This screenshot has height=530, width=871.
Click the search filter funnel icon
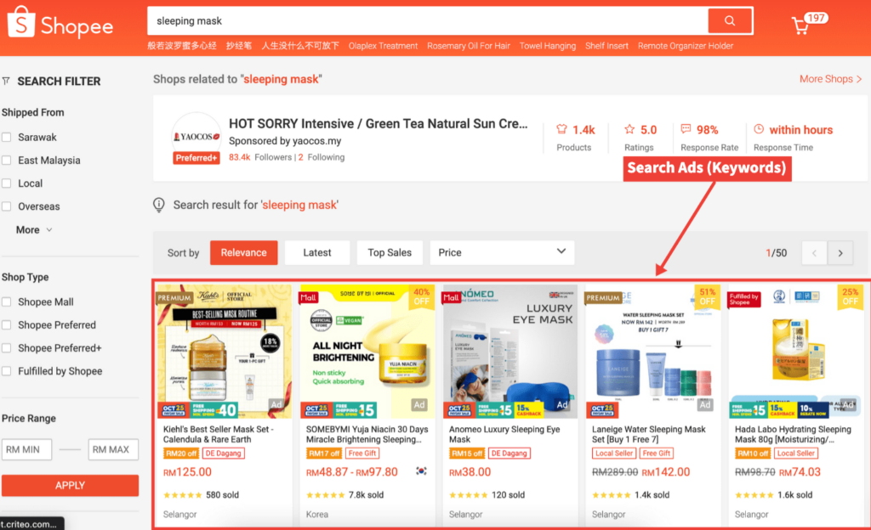[7, 82]
